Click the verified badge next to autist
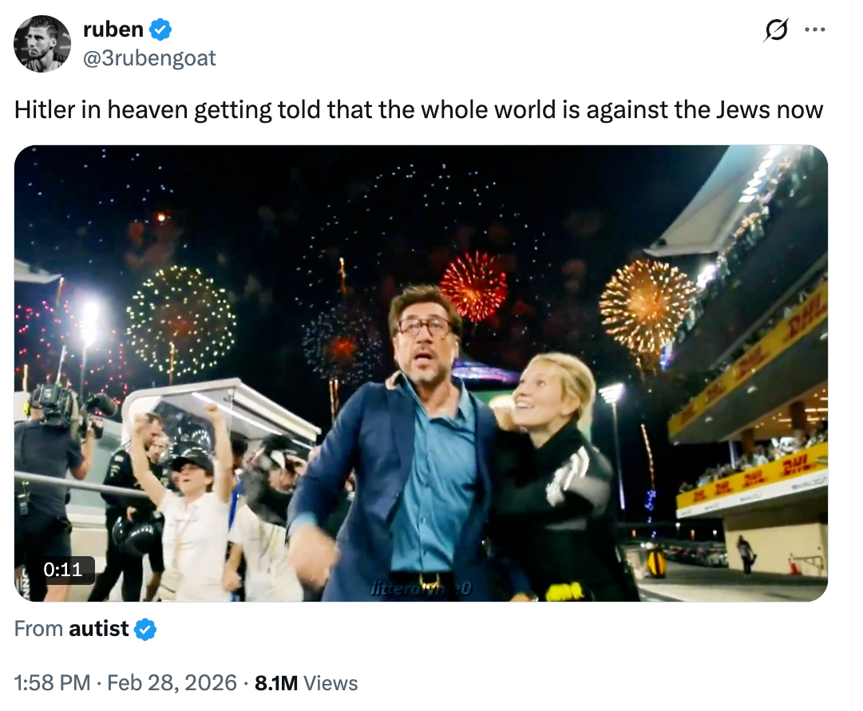Screen dimensions: 863x711 point(144,629)
